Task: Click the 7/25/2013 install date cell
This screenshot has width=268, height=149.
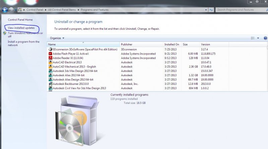Action: [171, 49]
